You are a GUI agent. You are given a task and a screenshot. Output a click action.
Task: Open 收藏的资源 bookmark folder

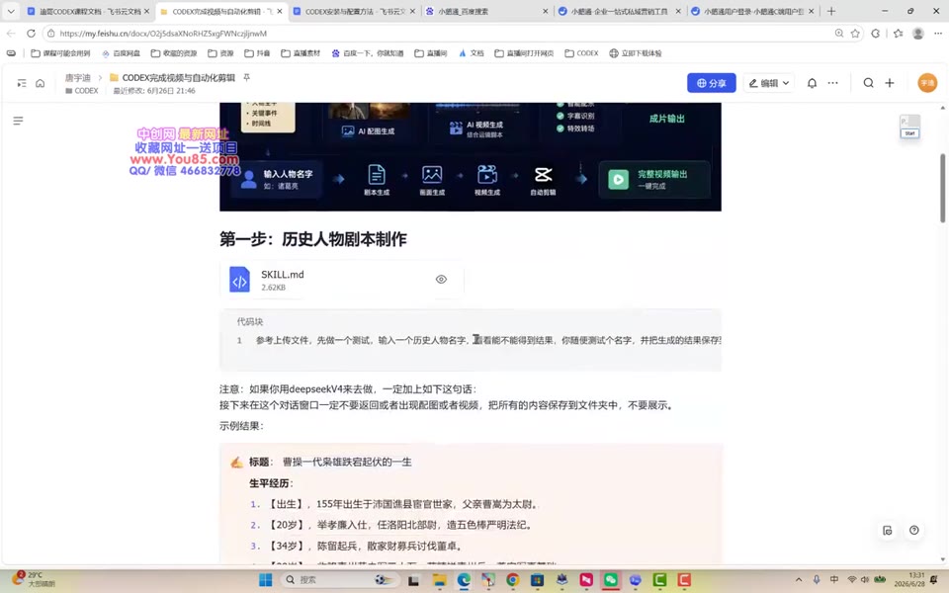(x=174, y=53)
